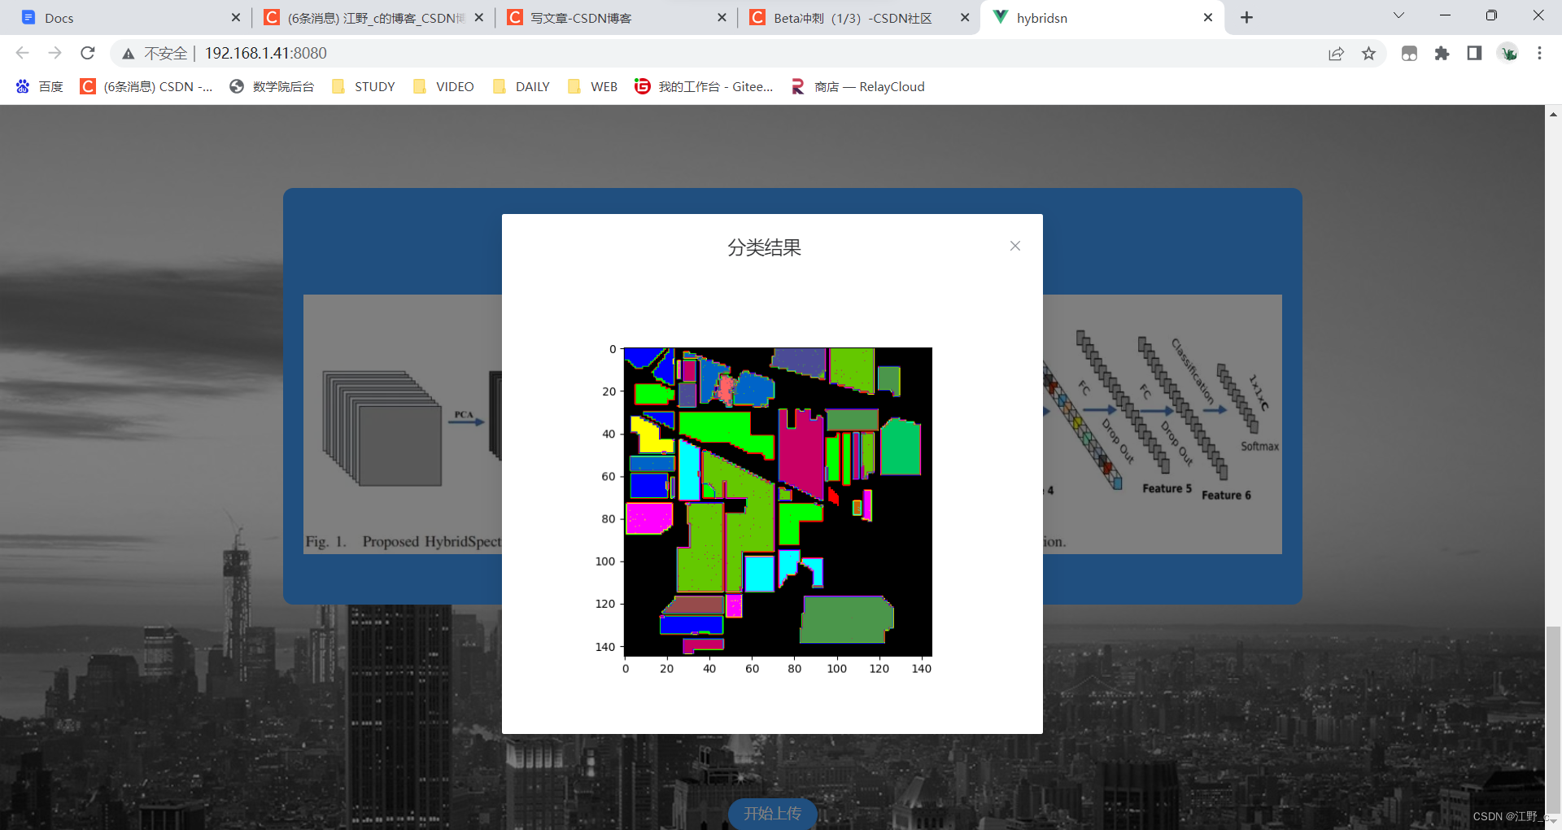Screen dimensions: 1562x830
Task: Expand the WEB bookmark folder
Action: pyautogui.click(x=592, y=86)
